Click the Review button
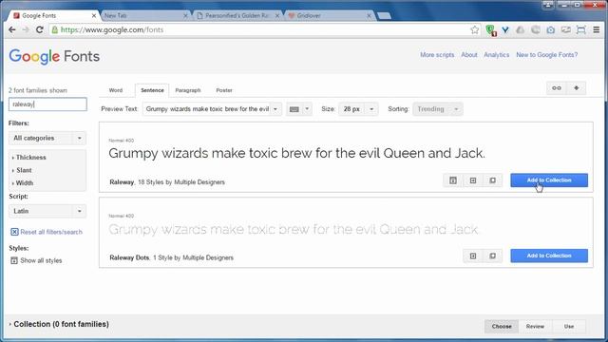The width and height of the screenshot is (608, 342). (x=535, y=327)
